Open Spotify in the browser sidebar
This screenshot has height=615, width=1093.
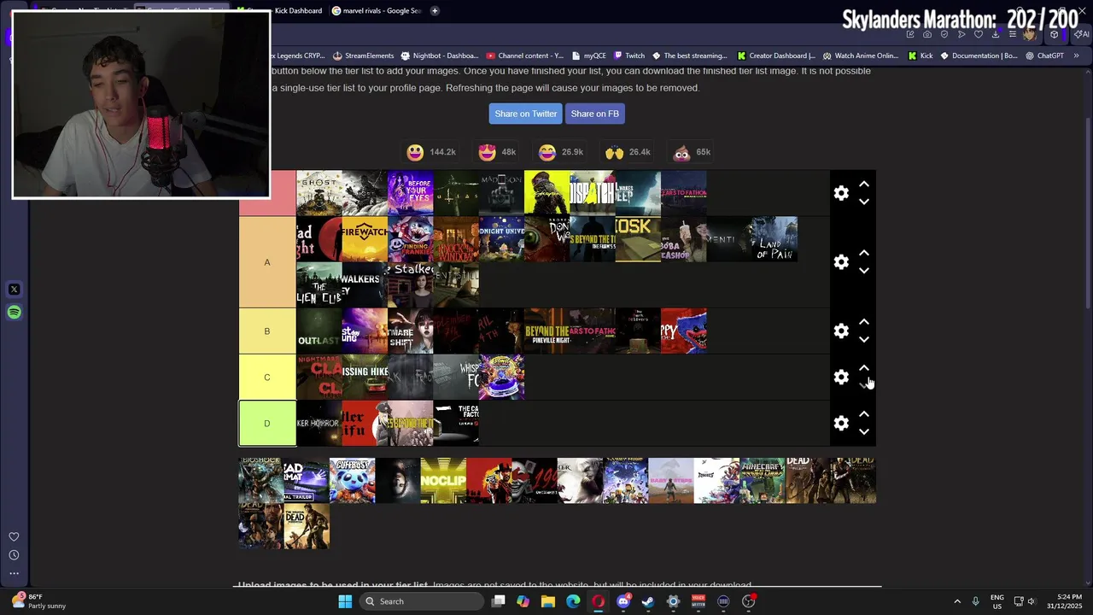pyautogui.click(x=14, y=313)
